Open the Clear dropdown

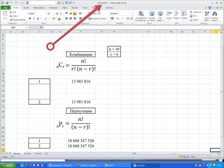tap(194, 20)
